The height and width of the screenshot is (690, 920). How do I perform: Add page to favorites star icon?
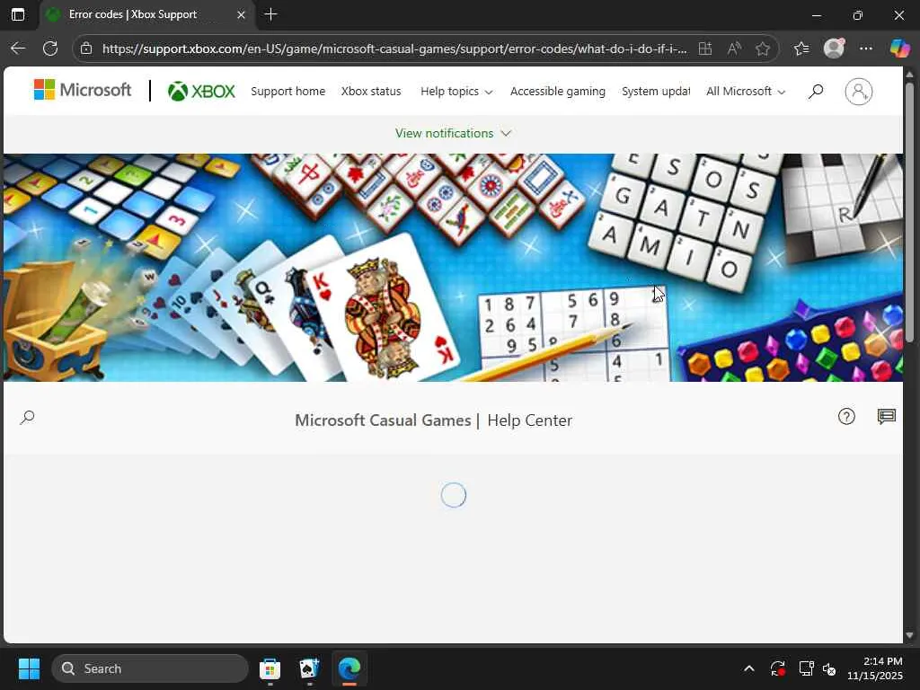point(762,49)
